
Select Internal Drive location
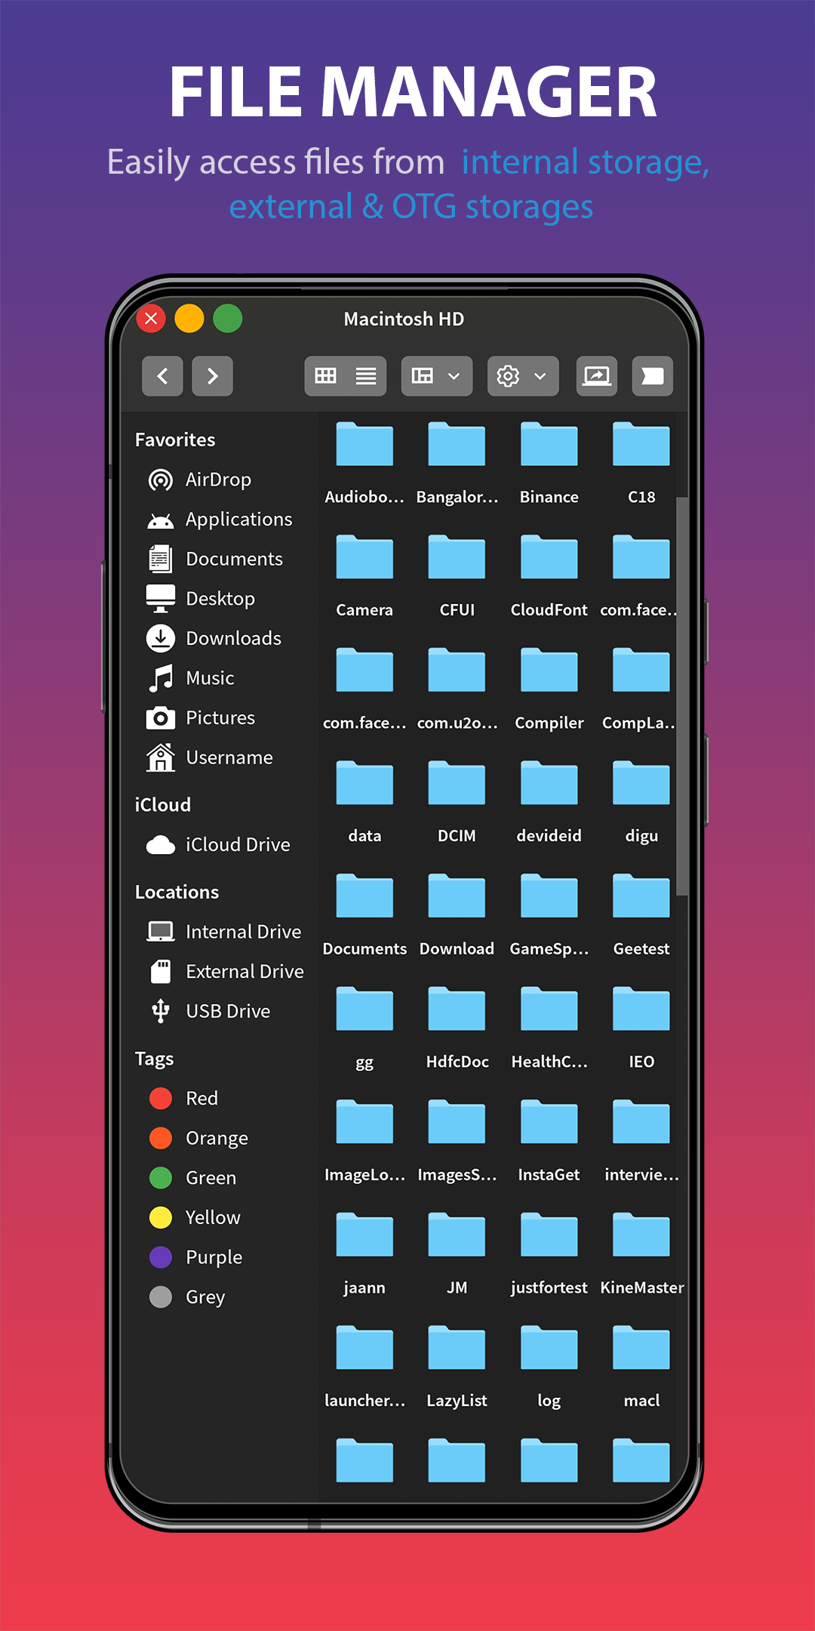click(223, 932)
